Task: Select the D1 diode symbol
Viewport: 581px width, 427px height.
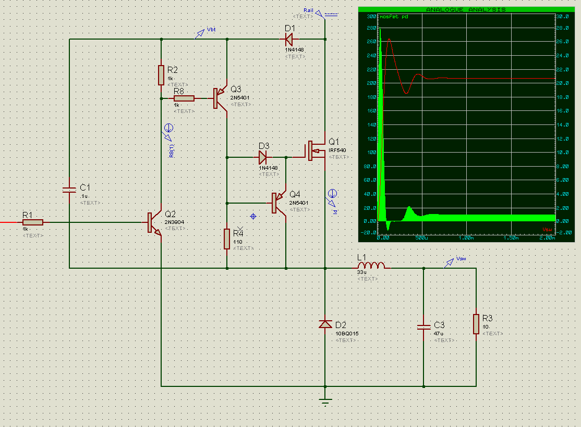Action: pyautogui.click(x=289, y=39)
